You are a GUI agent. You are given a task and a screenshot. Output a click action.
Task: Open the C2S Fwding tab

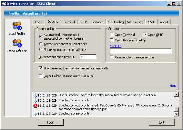[115, 22]
